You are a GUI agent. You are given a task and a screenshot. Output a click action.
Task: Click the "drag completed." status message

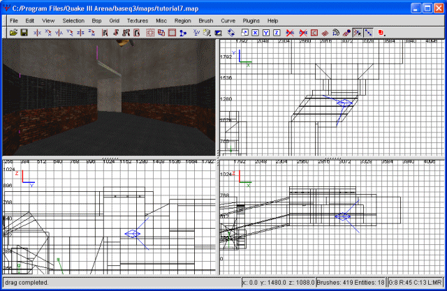[x=27, y=283]
